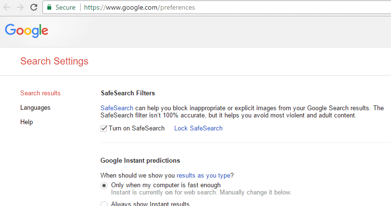Click the Google logo
Image resolution: width=391 pixels, height=206 pixels.
coord(27,31)
